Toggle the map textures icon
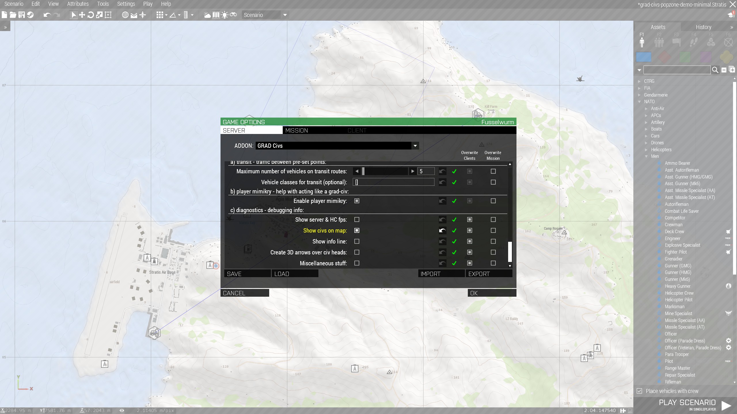Screen dimensions: 737x414 (216, 15)
